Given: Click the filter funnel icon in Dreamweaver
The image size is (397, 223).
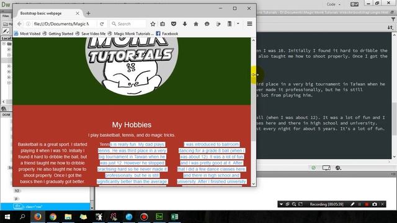Looking at the screenshot, I should [x=393, y=19].
